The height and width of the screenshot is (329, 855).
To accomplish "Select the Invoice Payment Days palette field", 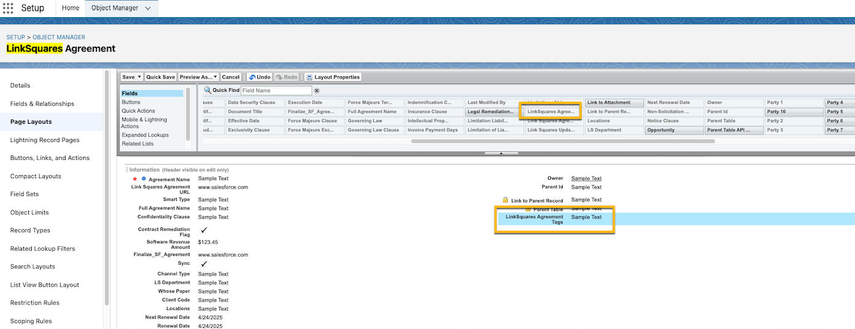I will click(434, 130).
